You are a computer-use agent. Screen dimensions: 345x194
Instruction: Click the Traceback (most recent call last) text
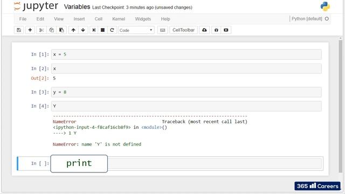(x=205, y=122)
